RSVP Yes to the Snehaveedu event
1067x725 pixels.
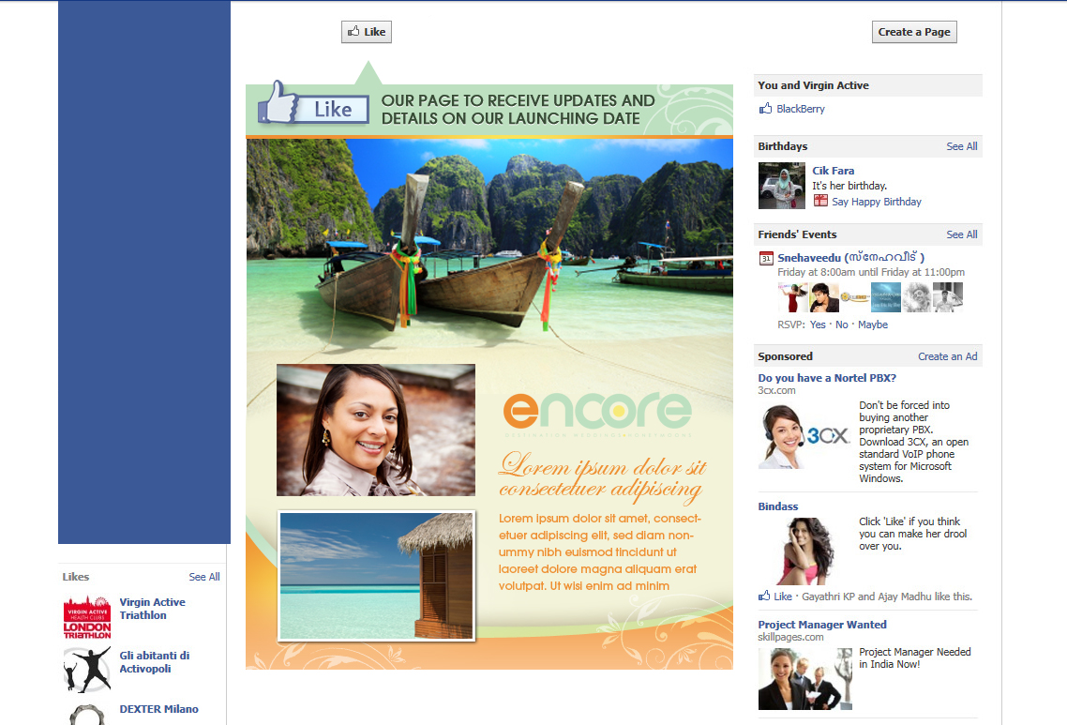tap(818, 325)
